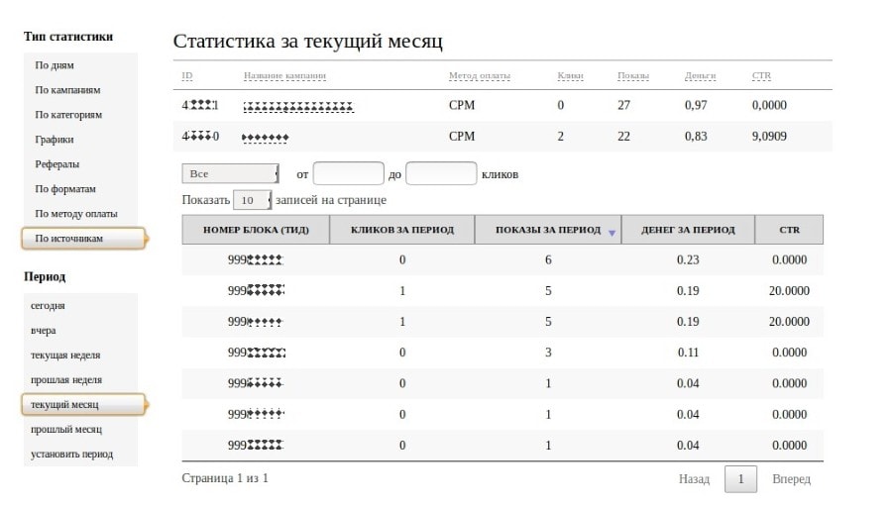Open the Все filter dropdown
The image size is (892, 507).
tap(230, 174)
